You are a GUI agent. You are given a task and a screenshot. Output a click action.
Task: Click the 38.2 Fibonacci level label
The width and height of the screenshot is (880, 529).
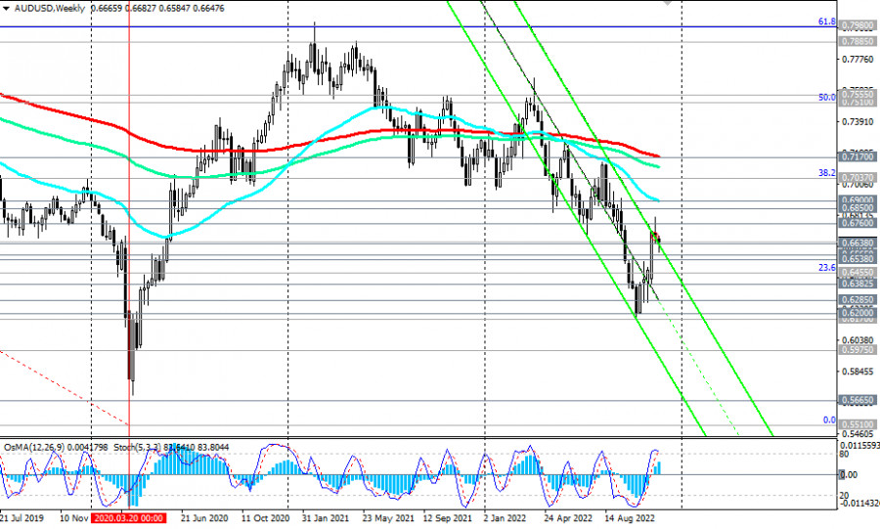(x=825, y=172)
